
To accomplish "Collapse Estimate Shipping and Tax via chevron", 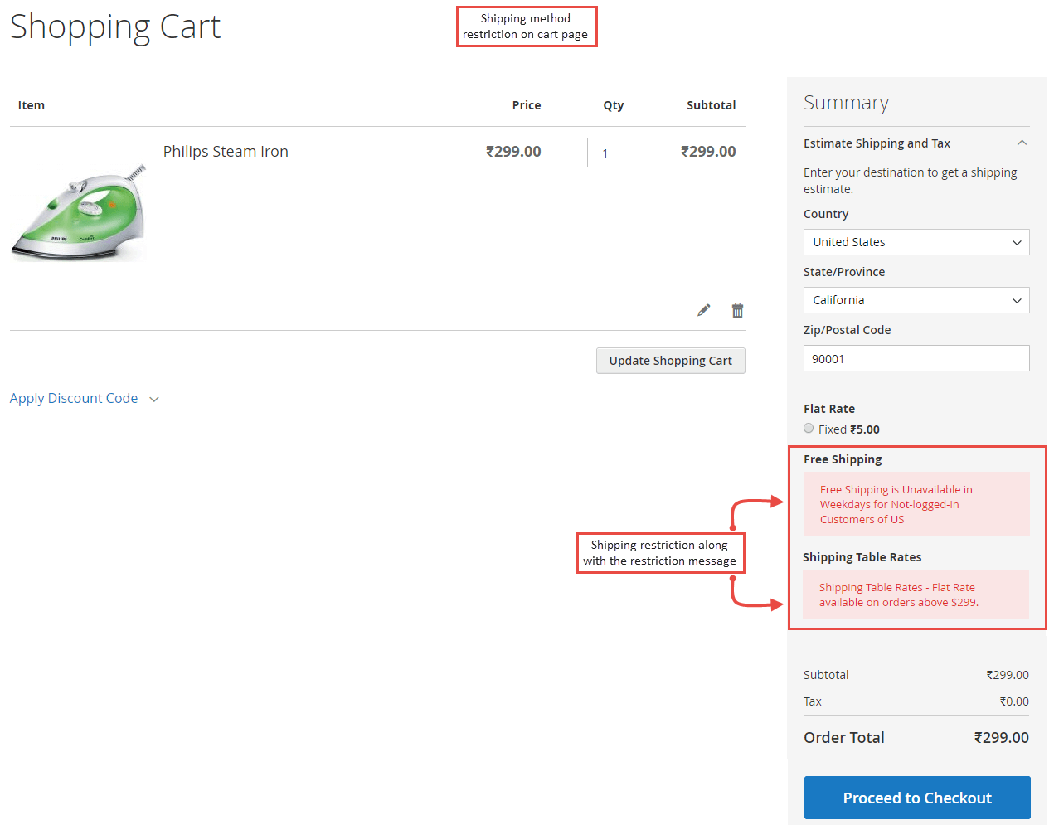I will (1021, 142).
